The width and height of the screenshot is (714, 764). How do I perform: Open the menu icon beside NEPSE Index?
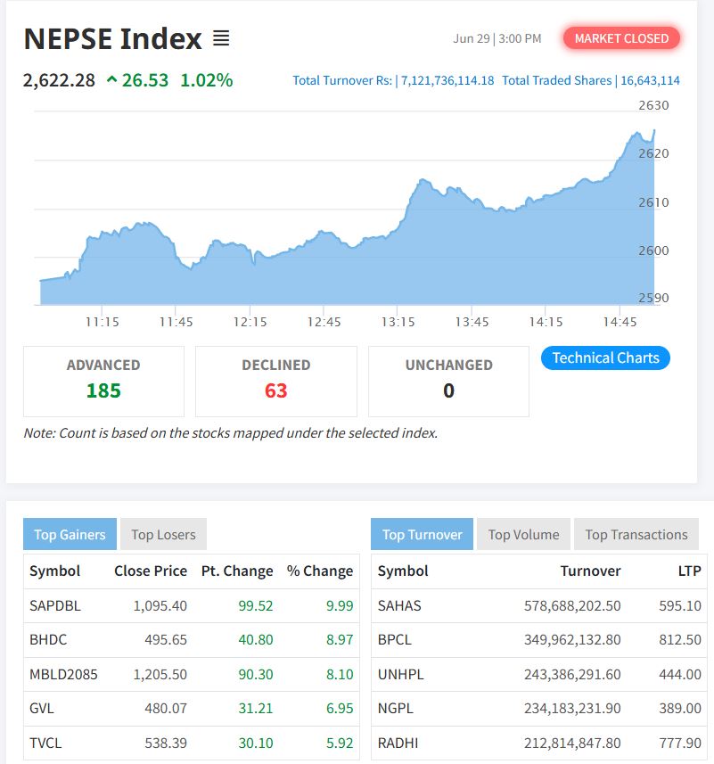click(221, 39)
